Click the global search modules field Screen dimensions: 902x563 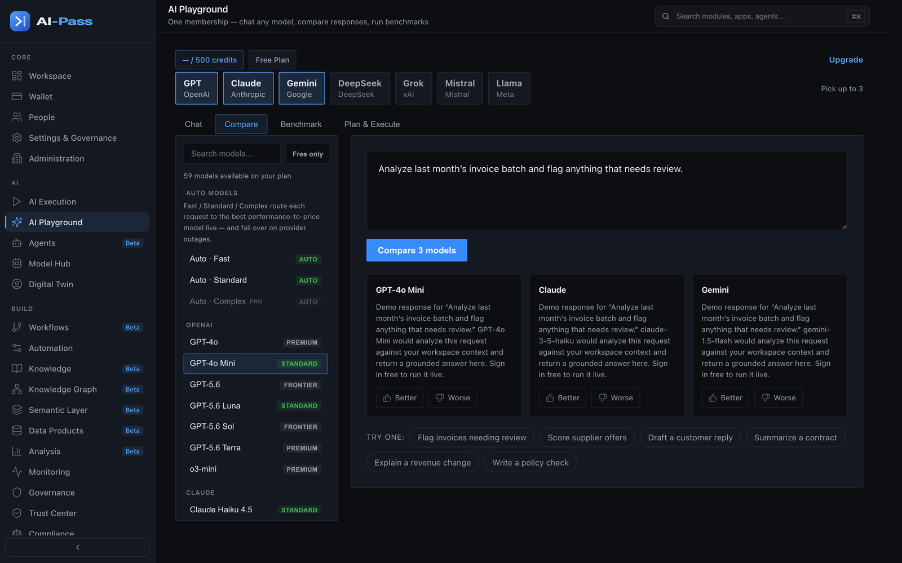(x=762, y=16)
